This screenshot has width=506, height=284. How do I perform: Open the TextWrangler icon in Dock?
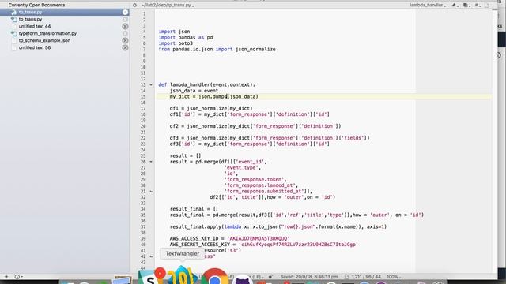(182, 275)
